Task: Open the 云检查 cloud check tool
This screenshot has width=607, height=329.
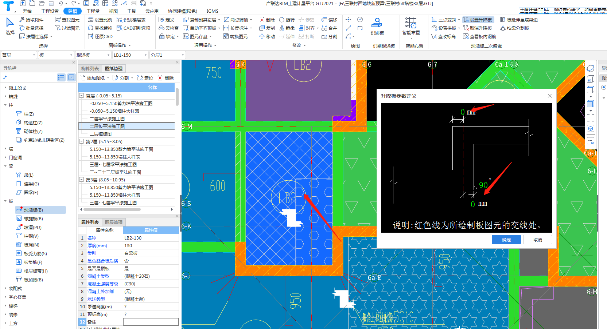Action: (x=168, y=28)
